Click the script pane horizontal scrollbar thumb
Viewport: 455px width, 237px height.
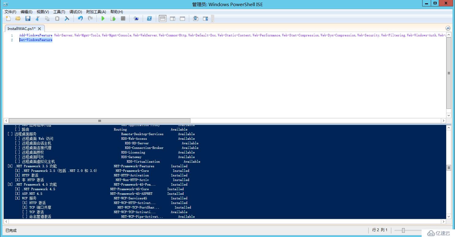[100, 121]
